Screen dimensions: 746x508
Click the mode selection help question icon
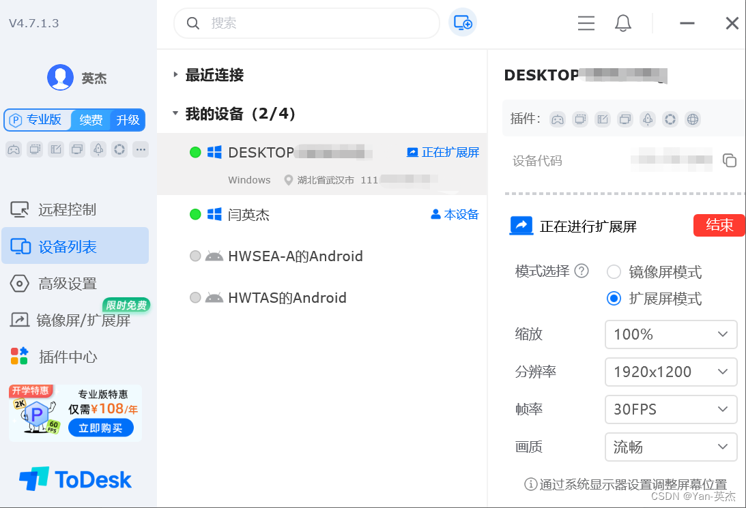[x=582, y=271]
